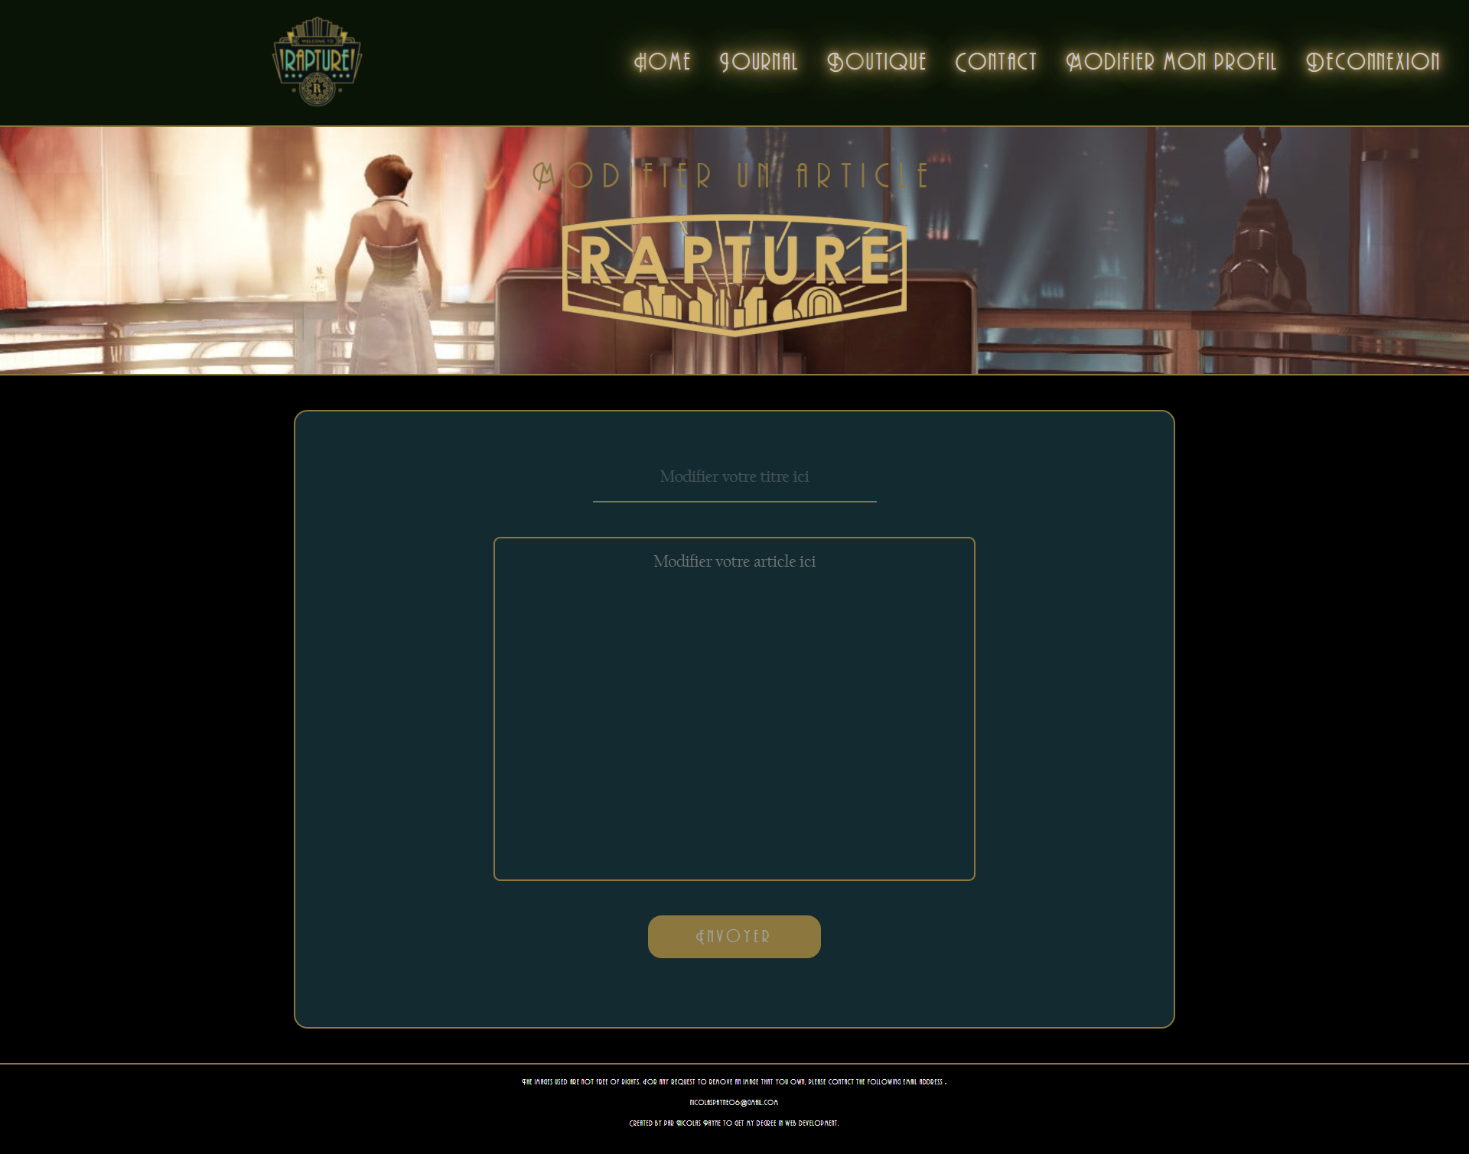Click 'Created by Nicolas Payne' footer line
This screenshot has width=1469, height=1154.
point(734,1123)
